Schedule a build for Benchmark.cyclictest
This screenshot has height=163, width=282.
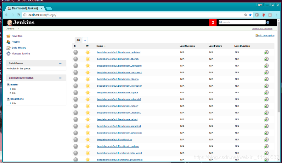click(266, 52)
